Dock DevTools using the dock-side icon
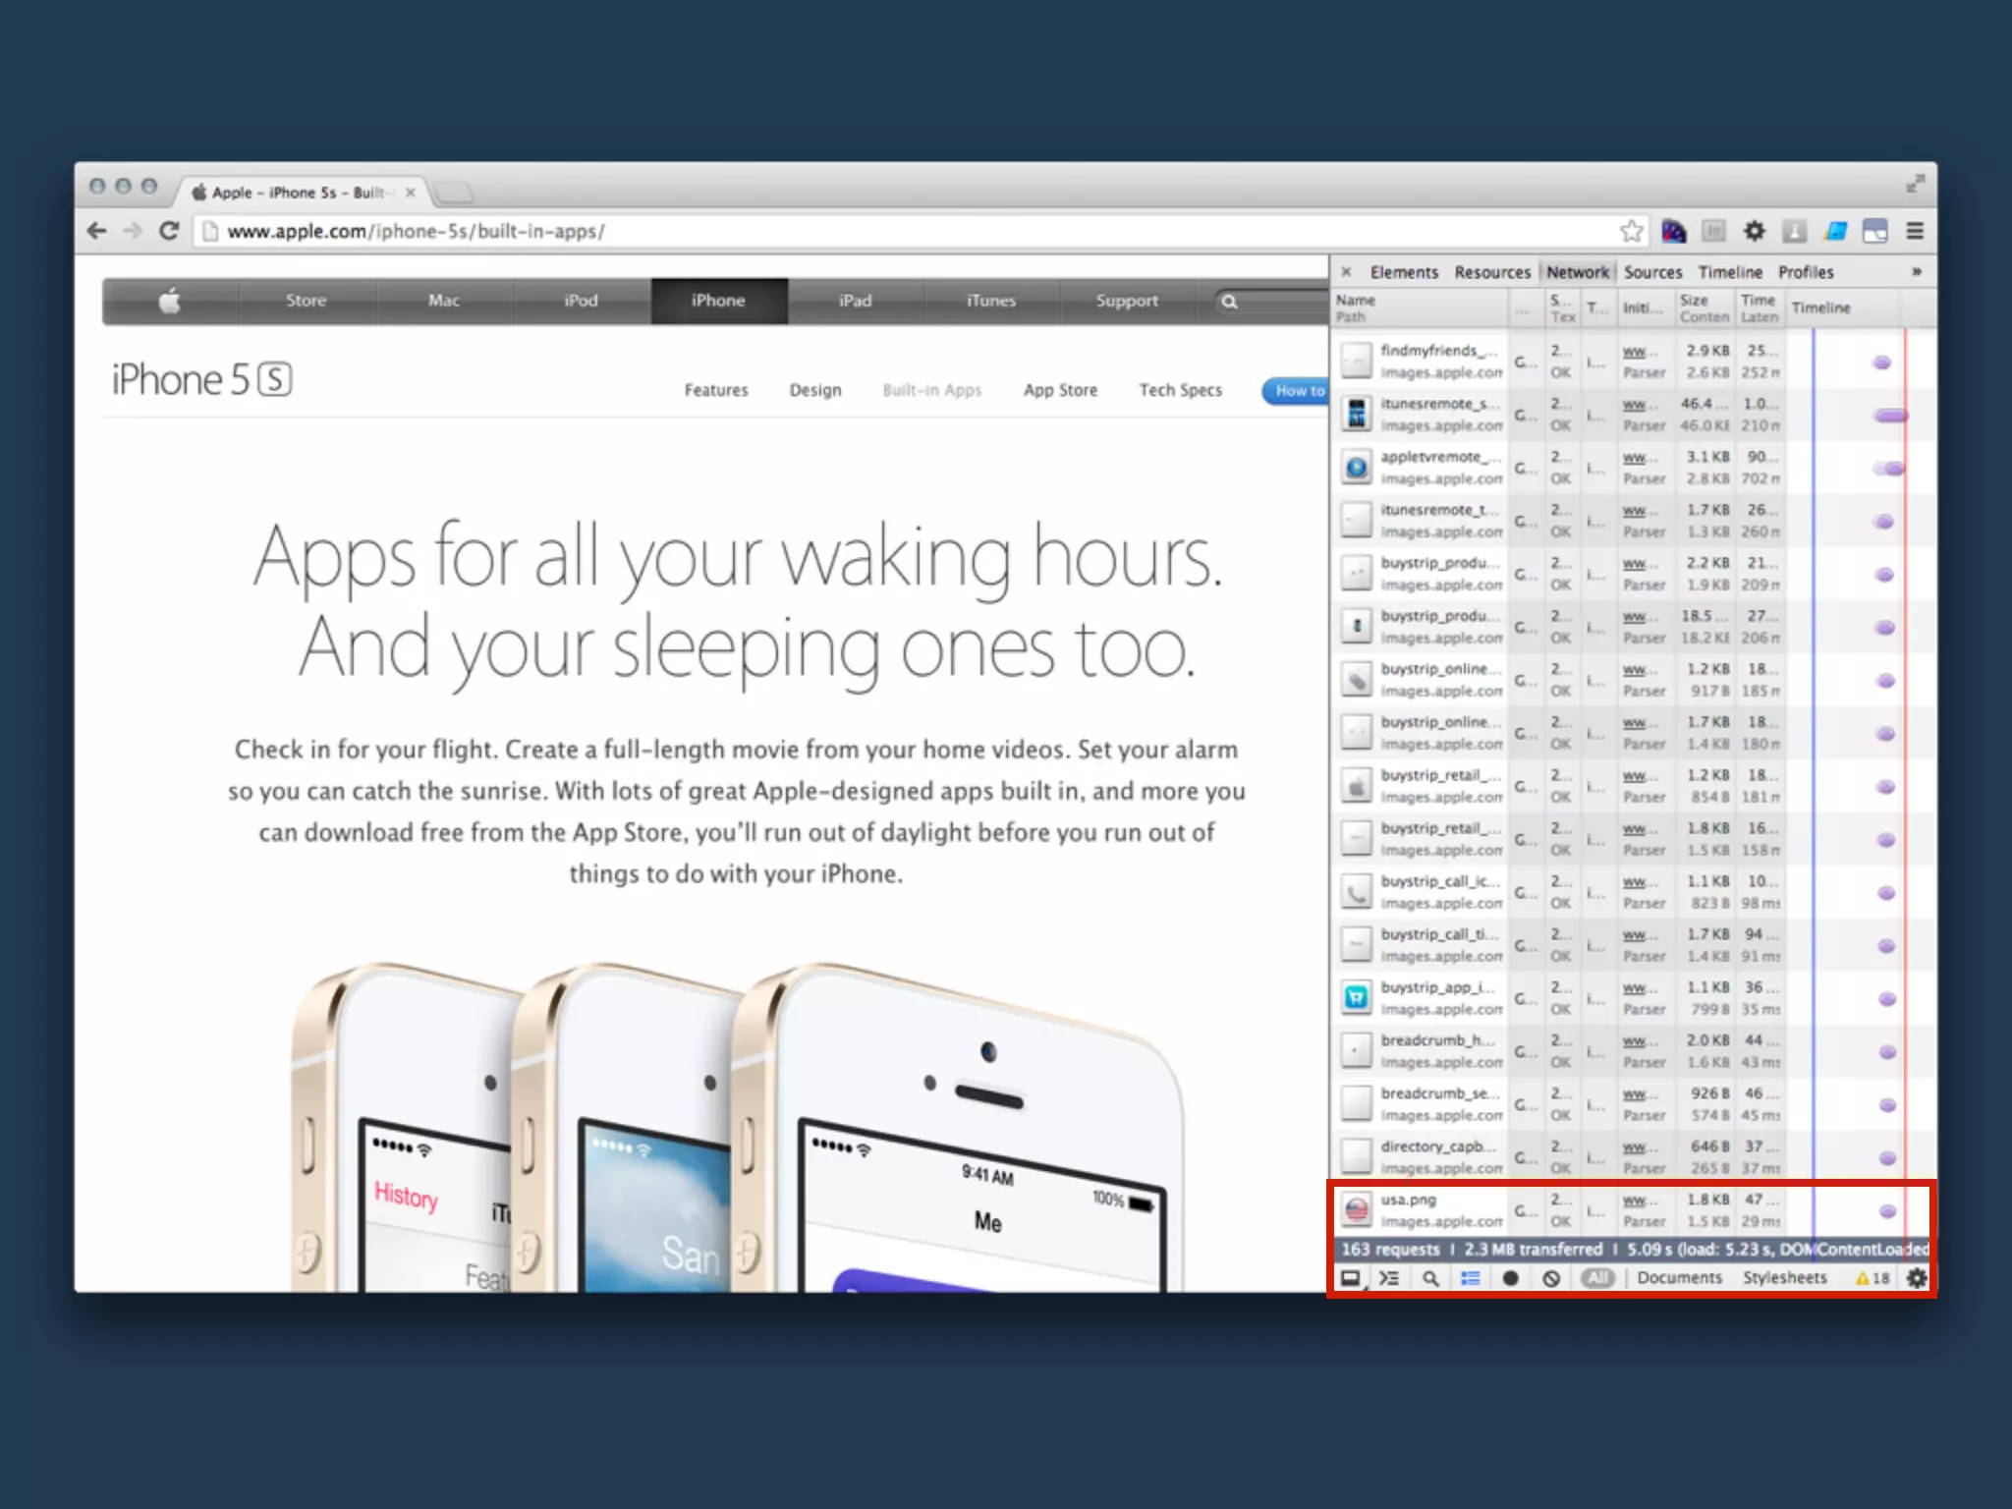This screenshot has height=1509, width=2012. point(1351,1278)
